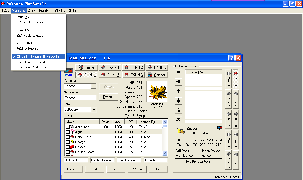Click the moves list scroll down arrow
This screenshot has height=180, width=303.
(165, 153)
